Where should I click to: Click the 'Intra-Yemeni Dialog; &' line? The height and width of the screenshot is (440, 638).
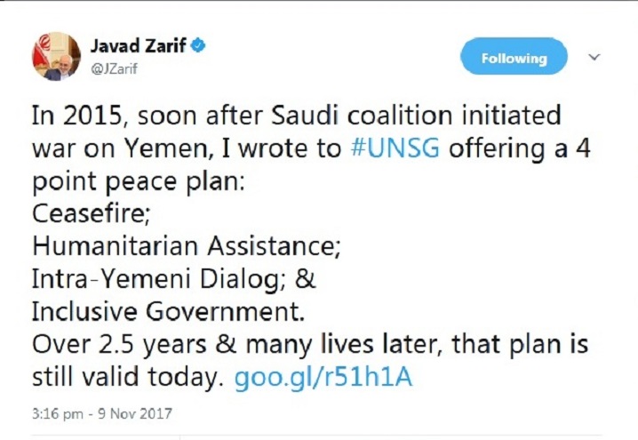point(173,279)
